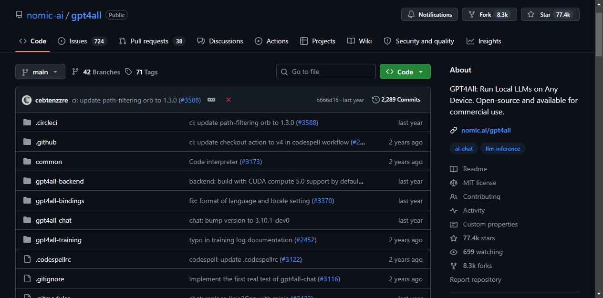The image size is (603, 298).
Task: Open the common folder
Action: point(49,162)
